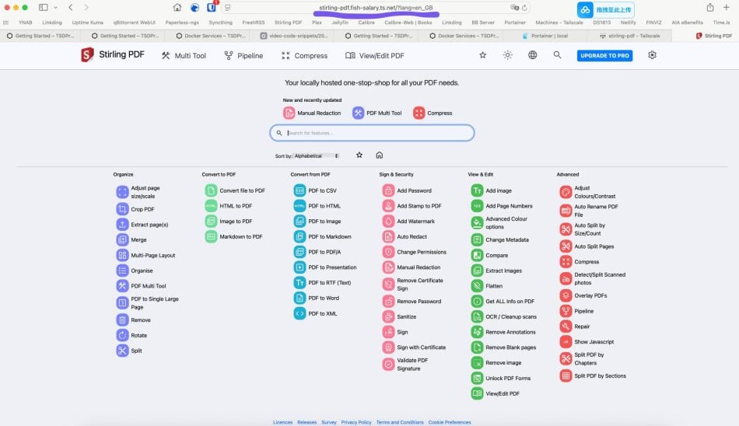
Task: Click the Add Watermark icon
Action: [x=388, y=221]
